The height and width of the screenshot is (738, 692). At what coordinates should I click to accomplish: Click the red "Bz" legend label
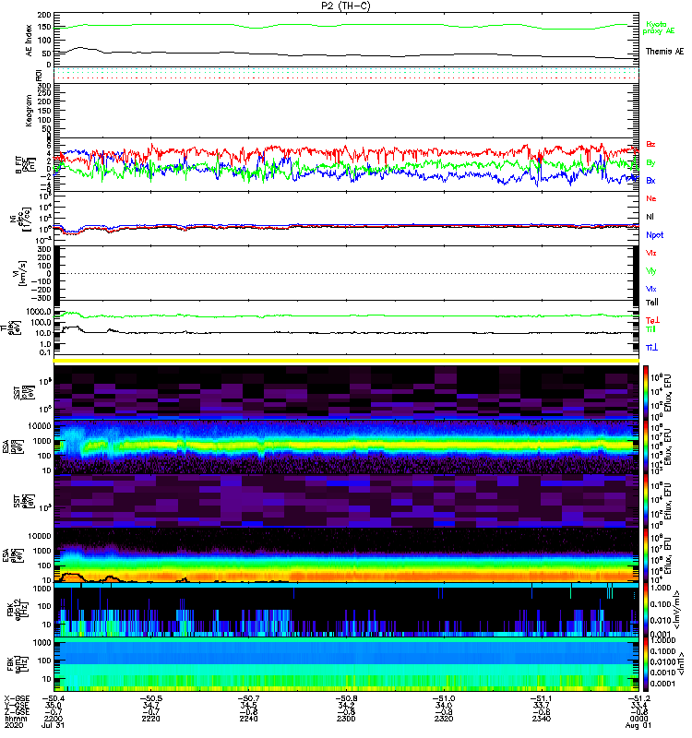pyautogui.click(x=650, y=144)
